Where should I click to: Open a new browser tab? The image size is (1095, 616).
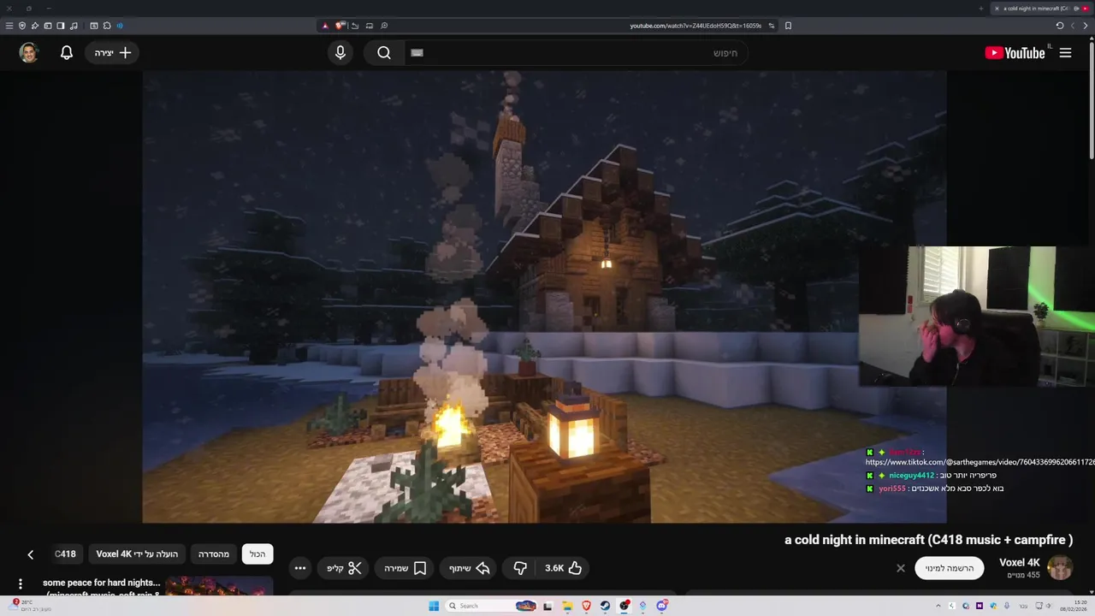[980, 9]
